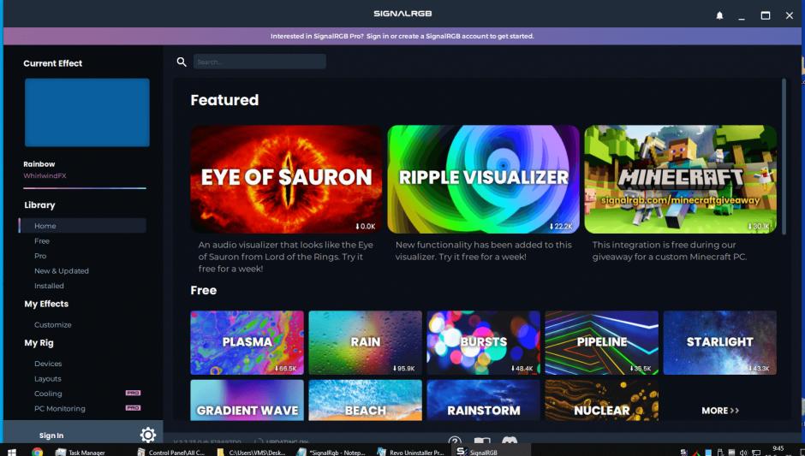Open settings gear next to Sign In
The width and height of the screenshot is (805, 456).
[148, 435]
